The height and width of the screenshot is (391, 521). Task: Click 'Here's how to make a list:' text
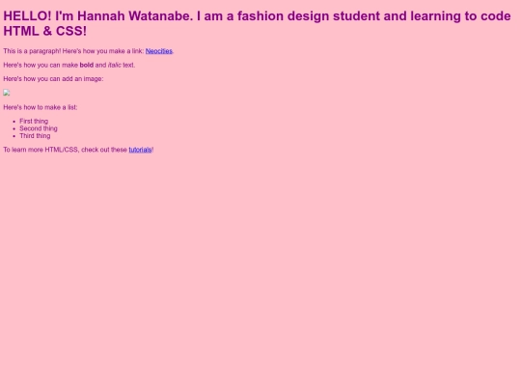click(x=41, y=107)
